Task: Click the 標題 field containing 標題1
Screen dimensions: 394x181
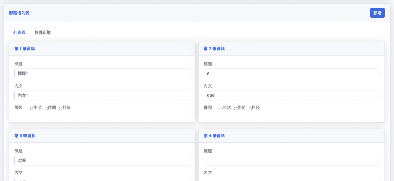Action: [x=102, y=73]
